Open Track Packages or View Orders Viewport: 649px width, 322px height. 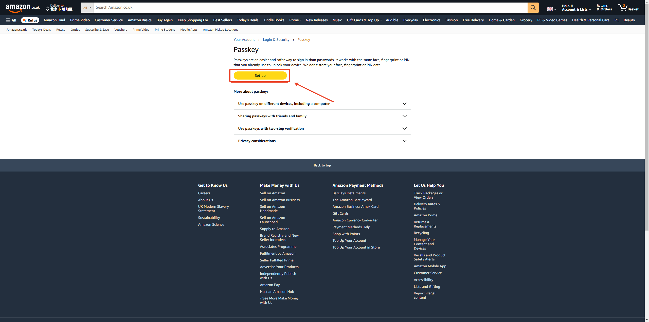click(x=428, y=195)
